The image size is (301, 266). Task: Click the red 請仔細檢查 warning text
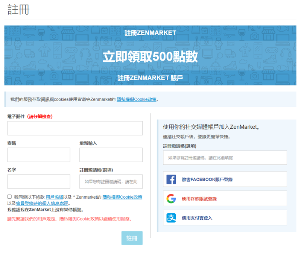point(40,117)
